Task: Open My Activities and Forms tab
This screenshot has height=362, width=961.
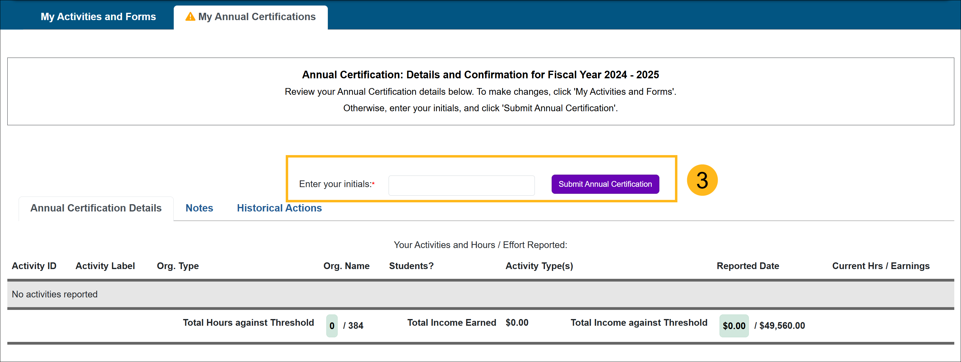Action: click(98, 17)
